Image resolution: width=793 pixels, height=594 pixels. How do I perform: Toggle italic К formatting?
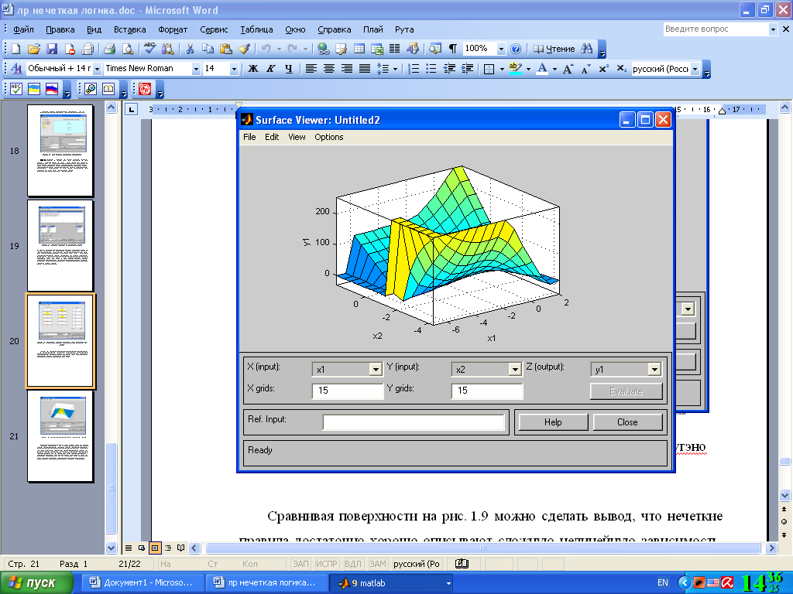pyautogui.click(x=270, y=69)
